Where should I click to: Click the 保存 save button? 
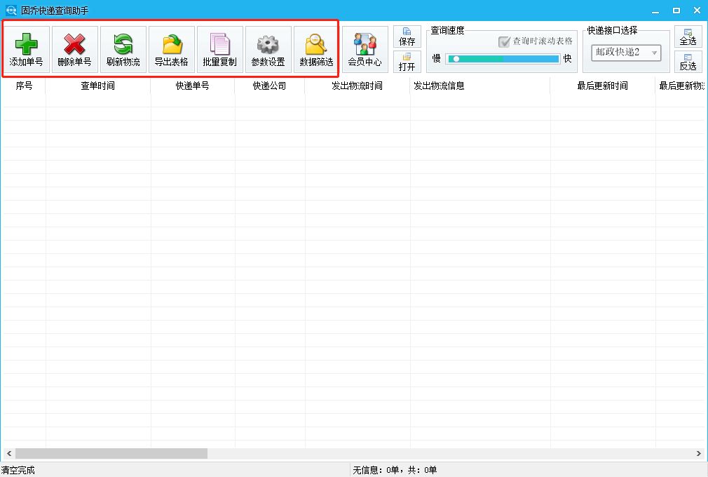click(407, 36)
